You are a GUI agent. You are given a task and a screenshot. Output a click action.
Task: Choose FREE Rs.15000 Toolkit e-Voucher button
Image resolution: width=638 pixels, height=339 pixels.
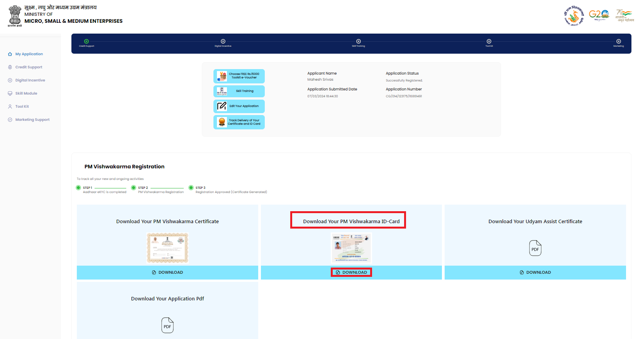tap(239, 76)
